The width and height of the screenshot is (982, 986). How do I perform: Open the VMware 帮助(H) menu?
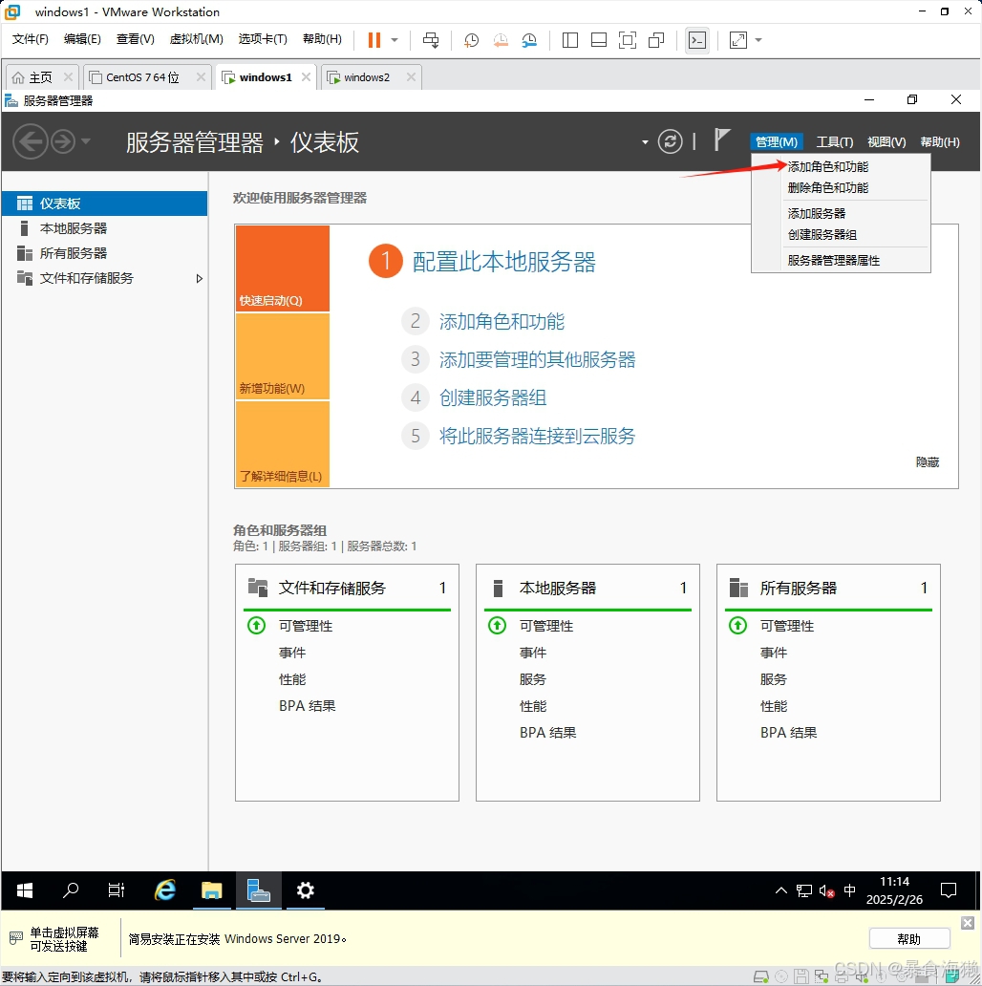(323, 39)
